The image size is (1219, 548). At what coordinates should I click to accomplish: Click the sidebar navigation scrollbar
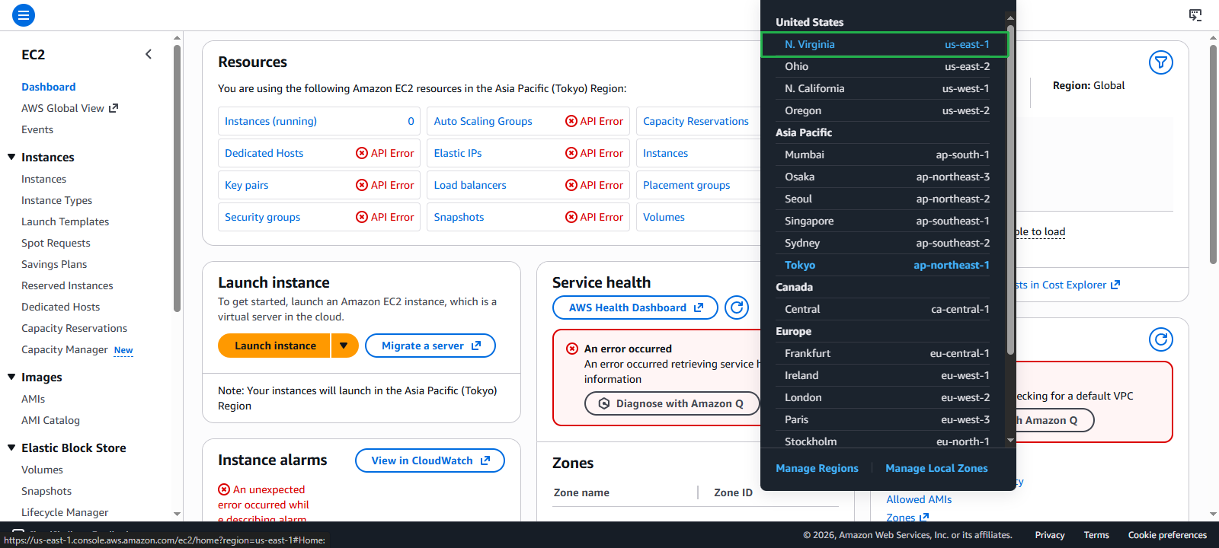tap(177, 179)
